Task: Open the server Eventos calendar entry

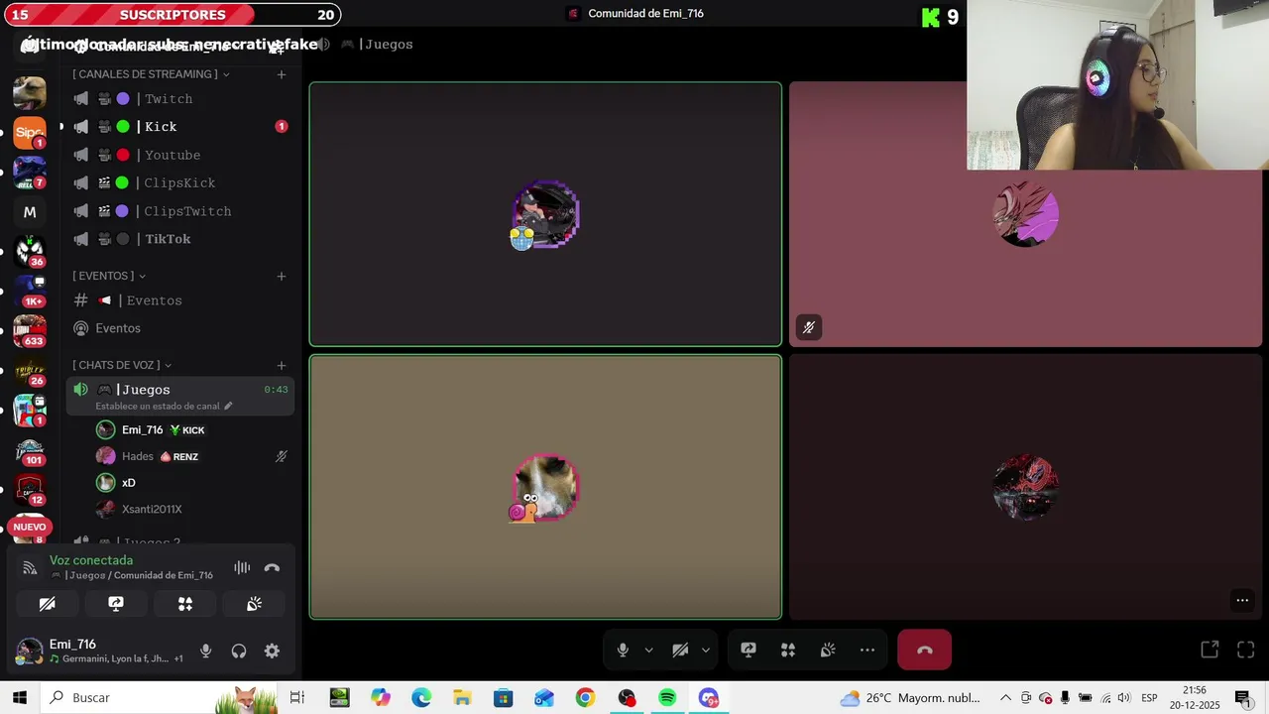Action: point(180,328)
